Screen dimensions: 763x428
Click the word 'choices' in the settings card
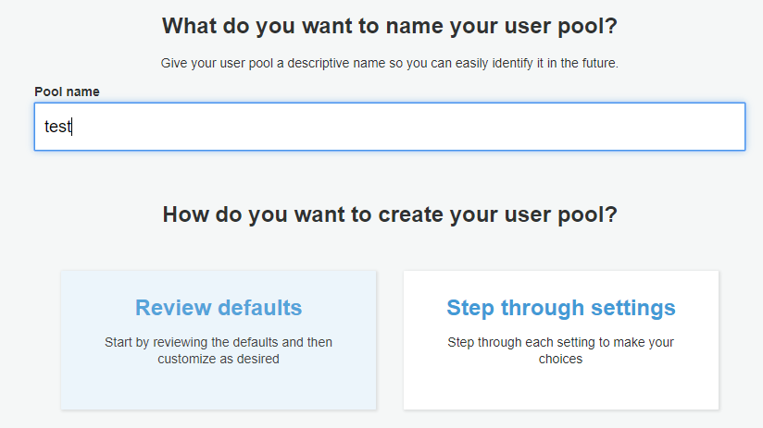point(560,359)
